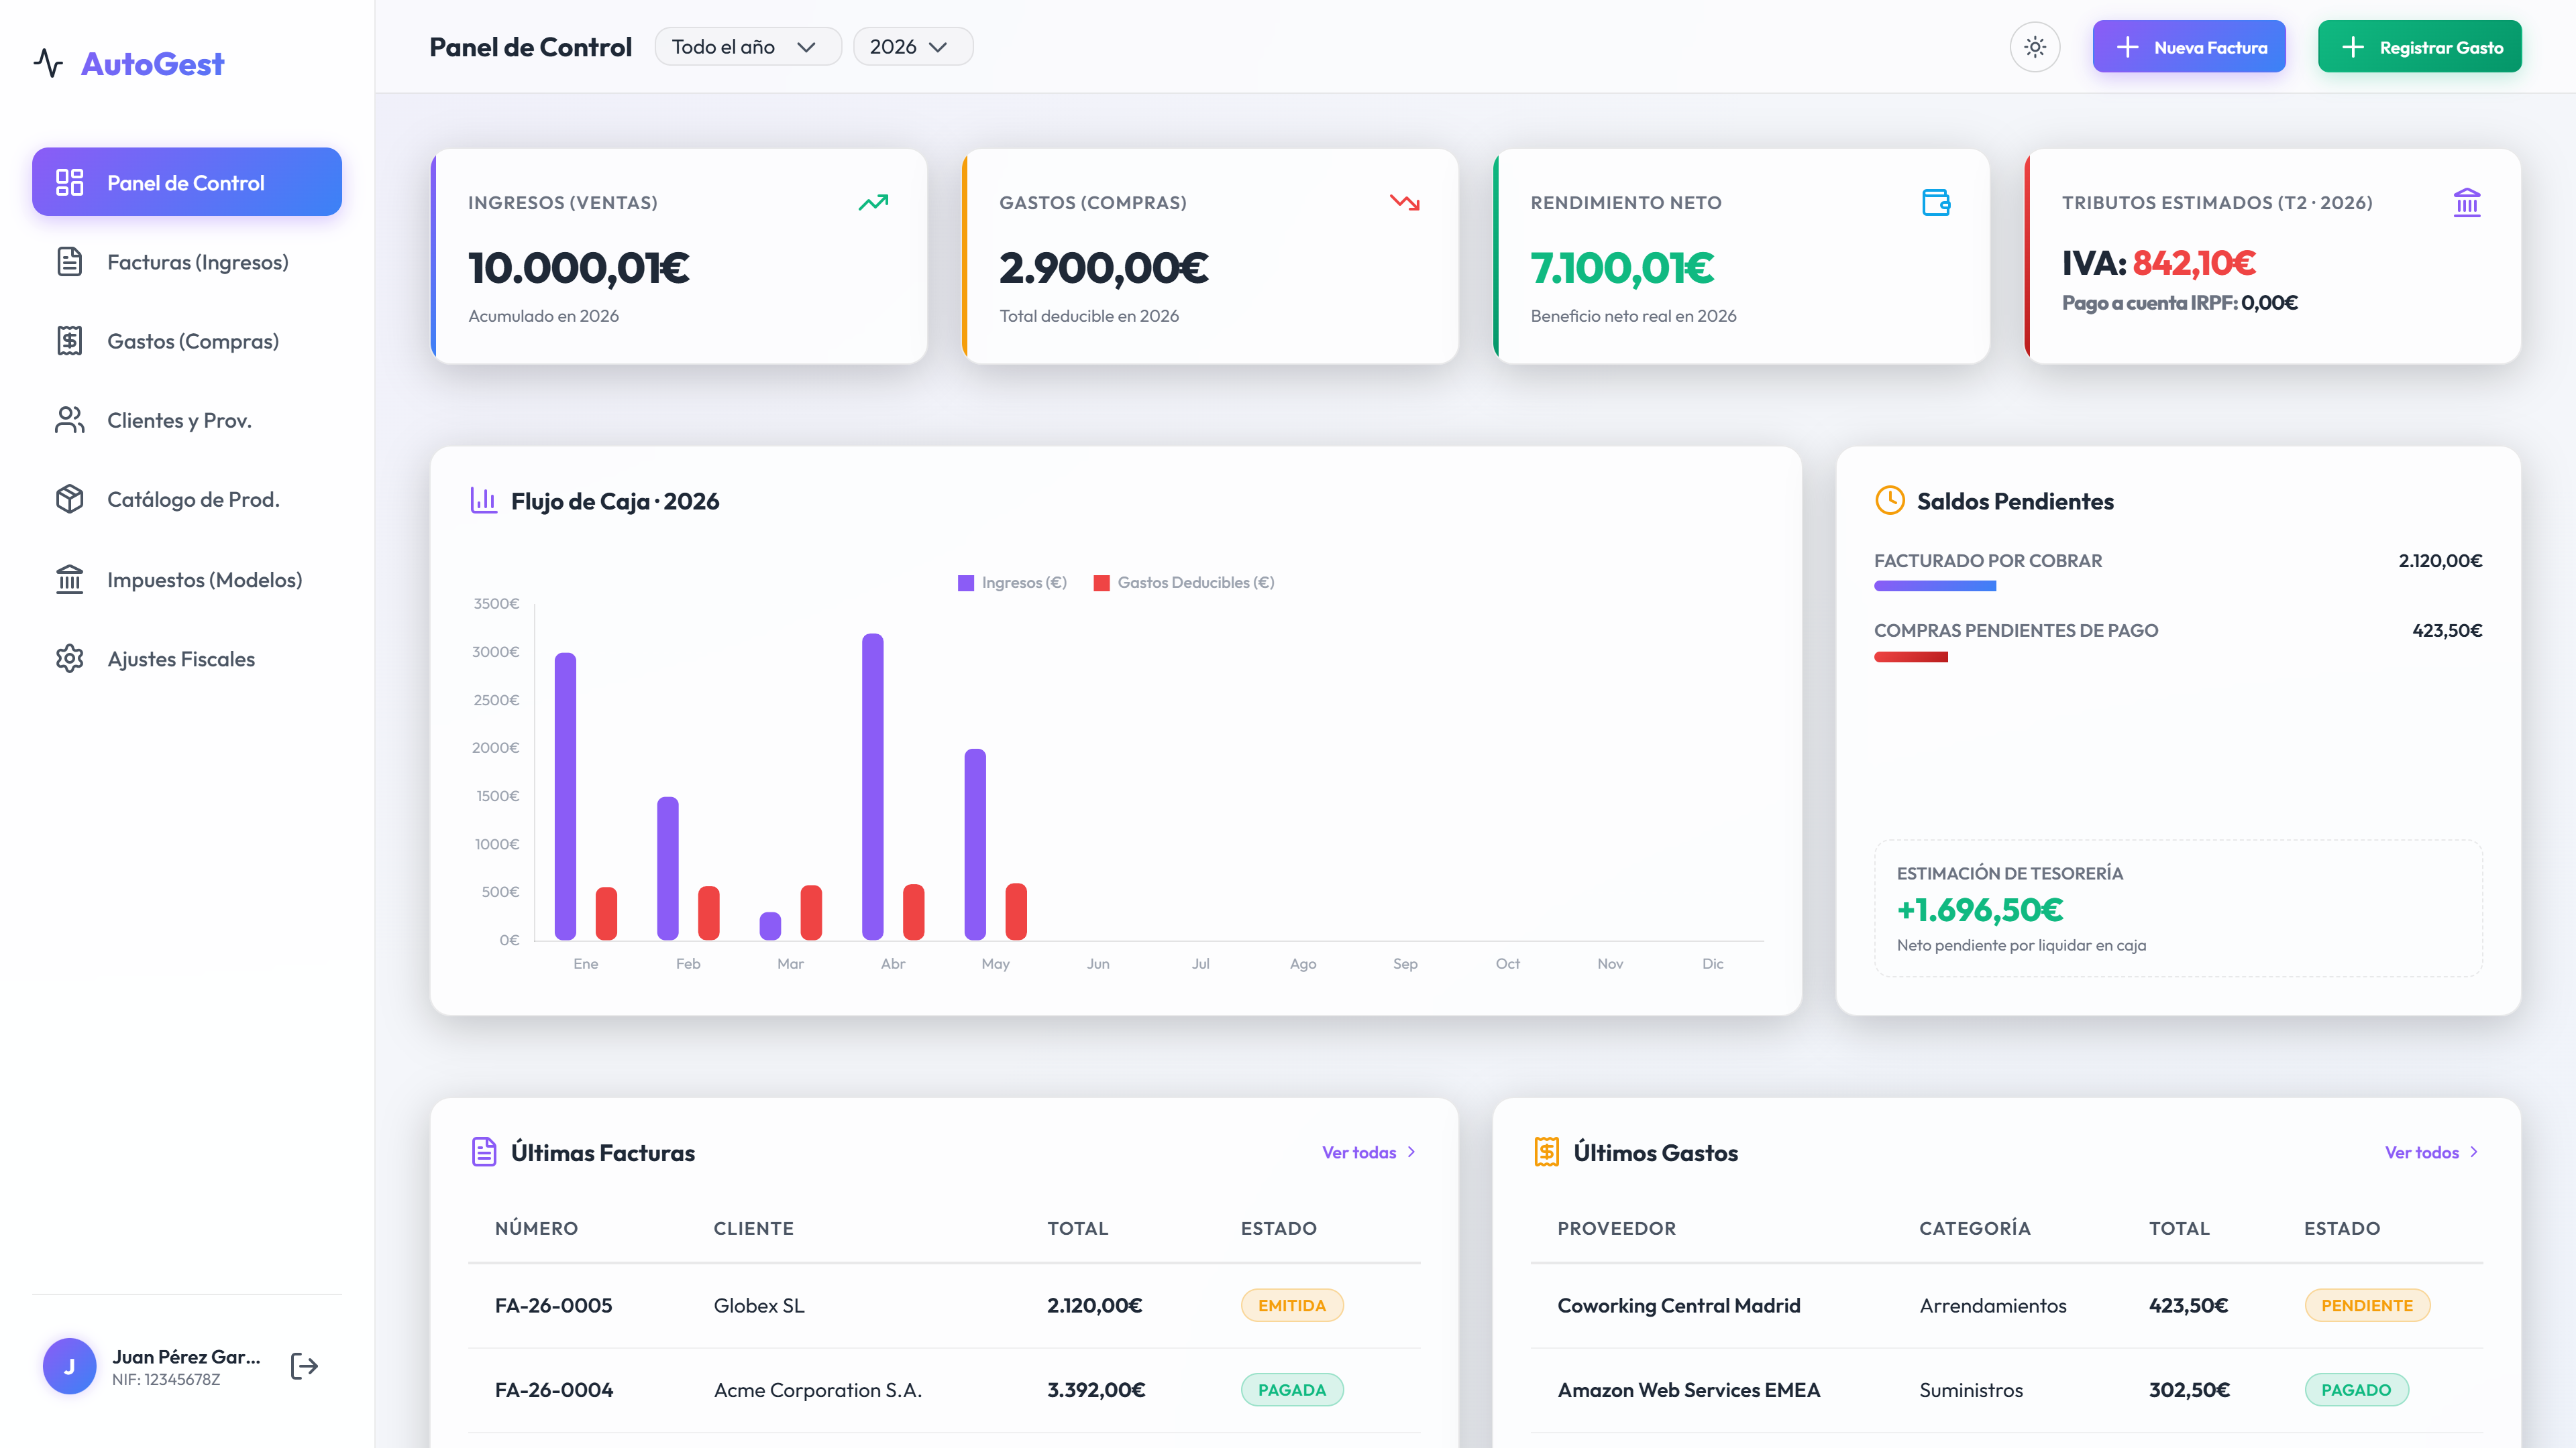Click the PAGADO expense status badge
This screenshot has height=1448, width=2576.
[2356, 1390]
